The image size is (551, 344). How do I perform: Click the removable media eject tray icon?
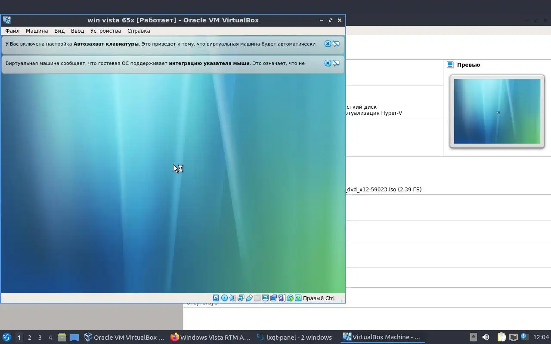point(473,338)
